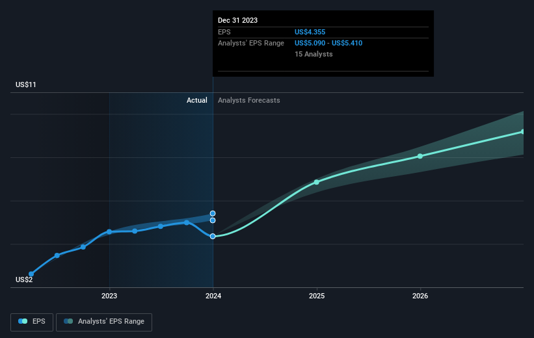Click the Dec 31 2023 tooltip heading

(237, 20)
